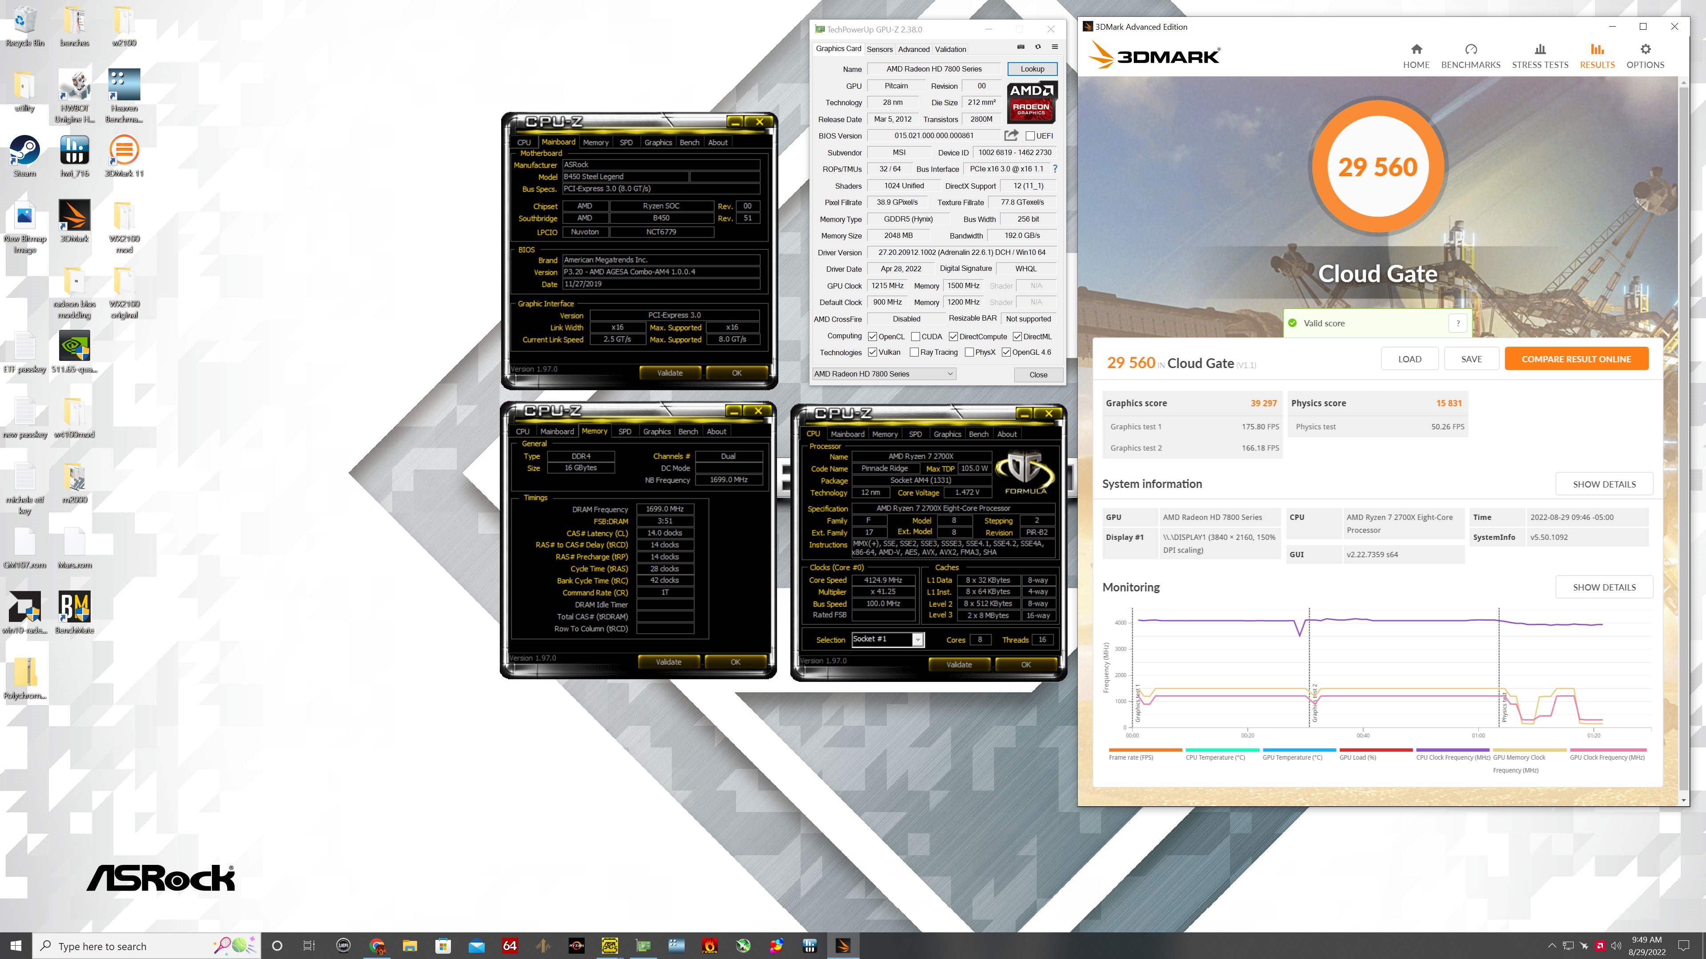This screenshot has height=959, width=1706.
Task: Open 511.65 NVIDIA driver desktop icon
Action: click(x=75, y=353)
